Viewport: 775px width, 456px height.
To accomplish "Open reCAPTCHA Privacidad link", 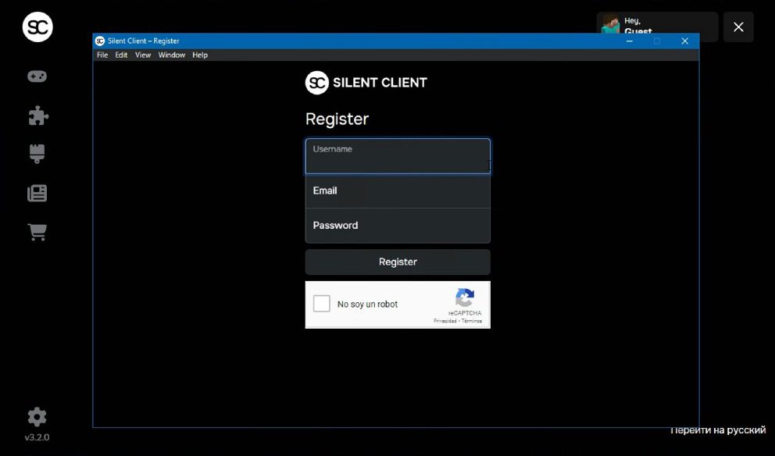I will [445, 321].
